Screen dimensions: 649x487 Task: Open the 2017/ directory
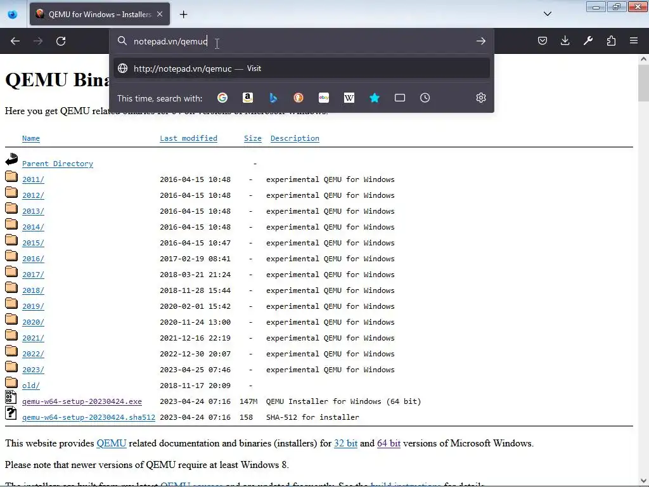tap(33, 275)
